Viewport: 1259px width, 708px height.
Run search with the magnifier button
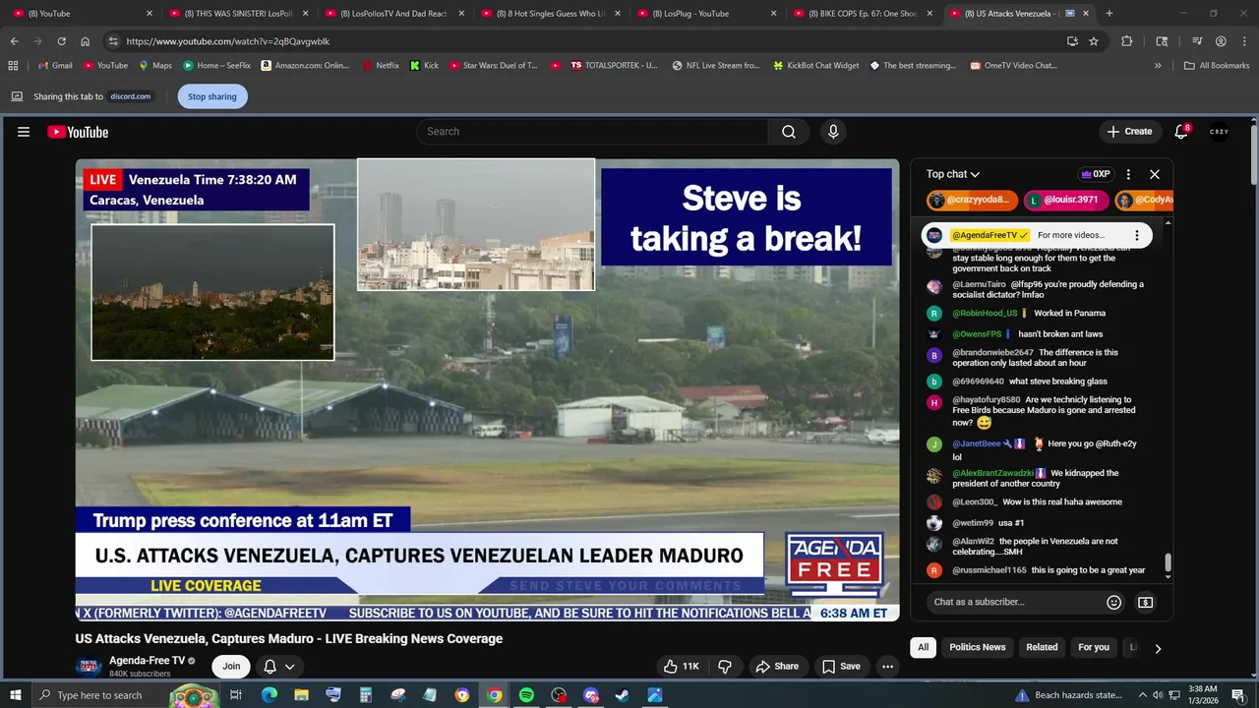(789, 132)
